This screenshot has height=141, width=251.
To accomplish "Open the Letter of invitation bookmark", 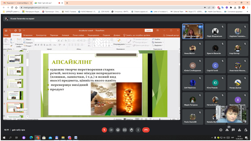I will [x=159, y=12].
